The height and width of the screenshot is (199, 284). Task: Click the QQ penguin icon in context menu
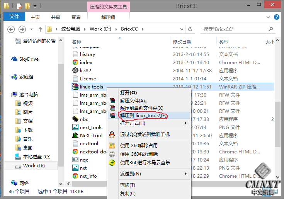(x=112, y=134)
